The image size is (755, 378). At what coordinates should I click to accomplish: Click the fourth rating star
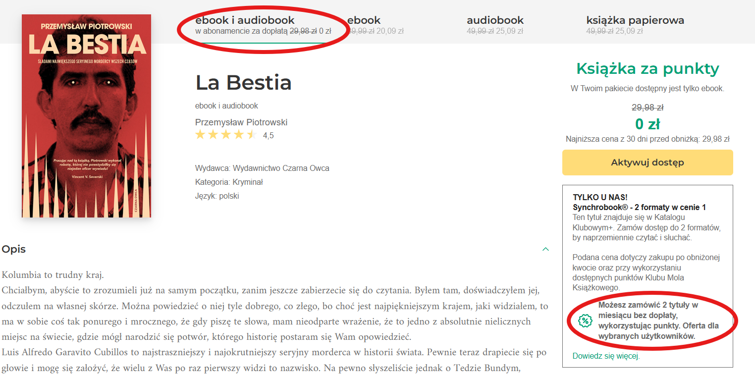(239, 135)
